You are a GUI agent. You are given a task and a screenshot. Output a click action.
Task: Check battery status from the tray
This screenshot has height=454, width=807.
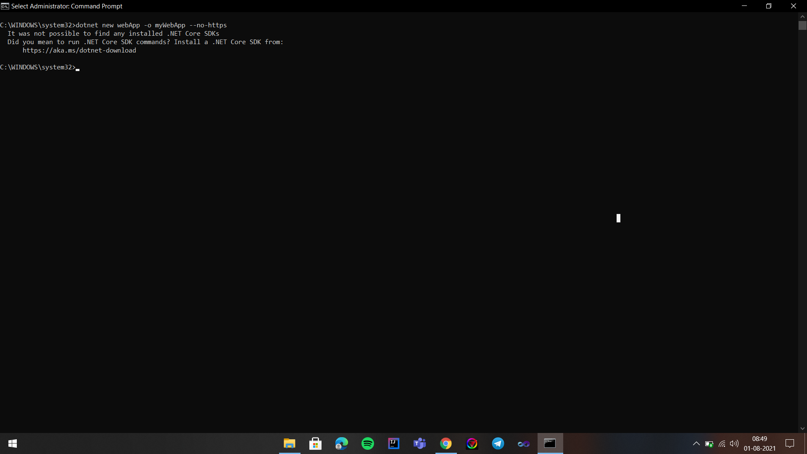coord(709,443)
